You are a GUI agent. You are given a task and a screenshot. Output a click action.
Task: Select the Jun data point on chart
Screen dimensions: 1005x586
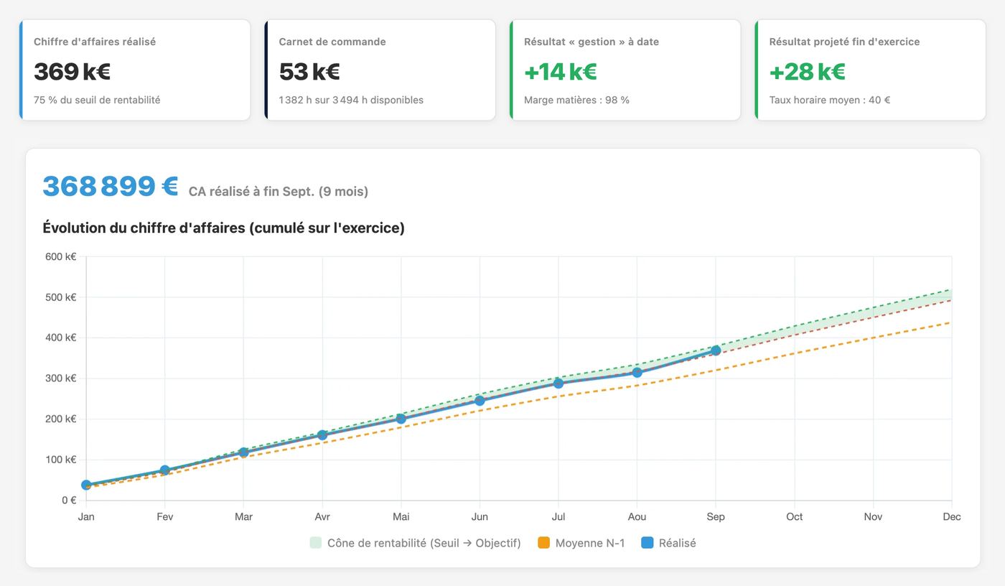[x=480, y=401]
